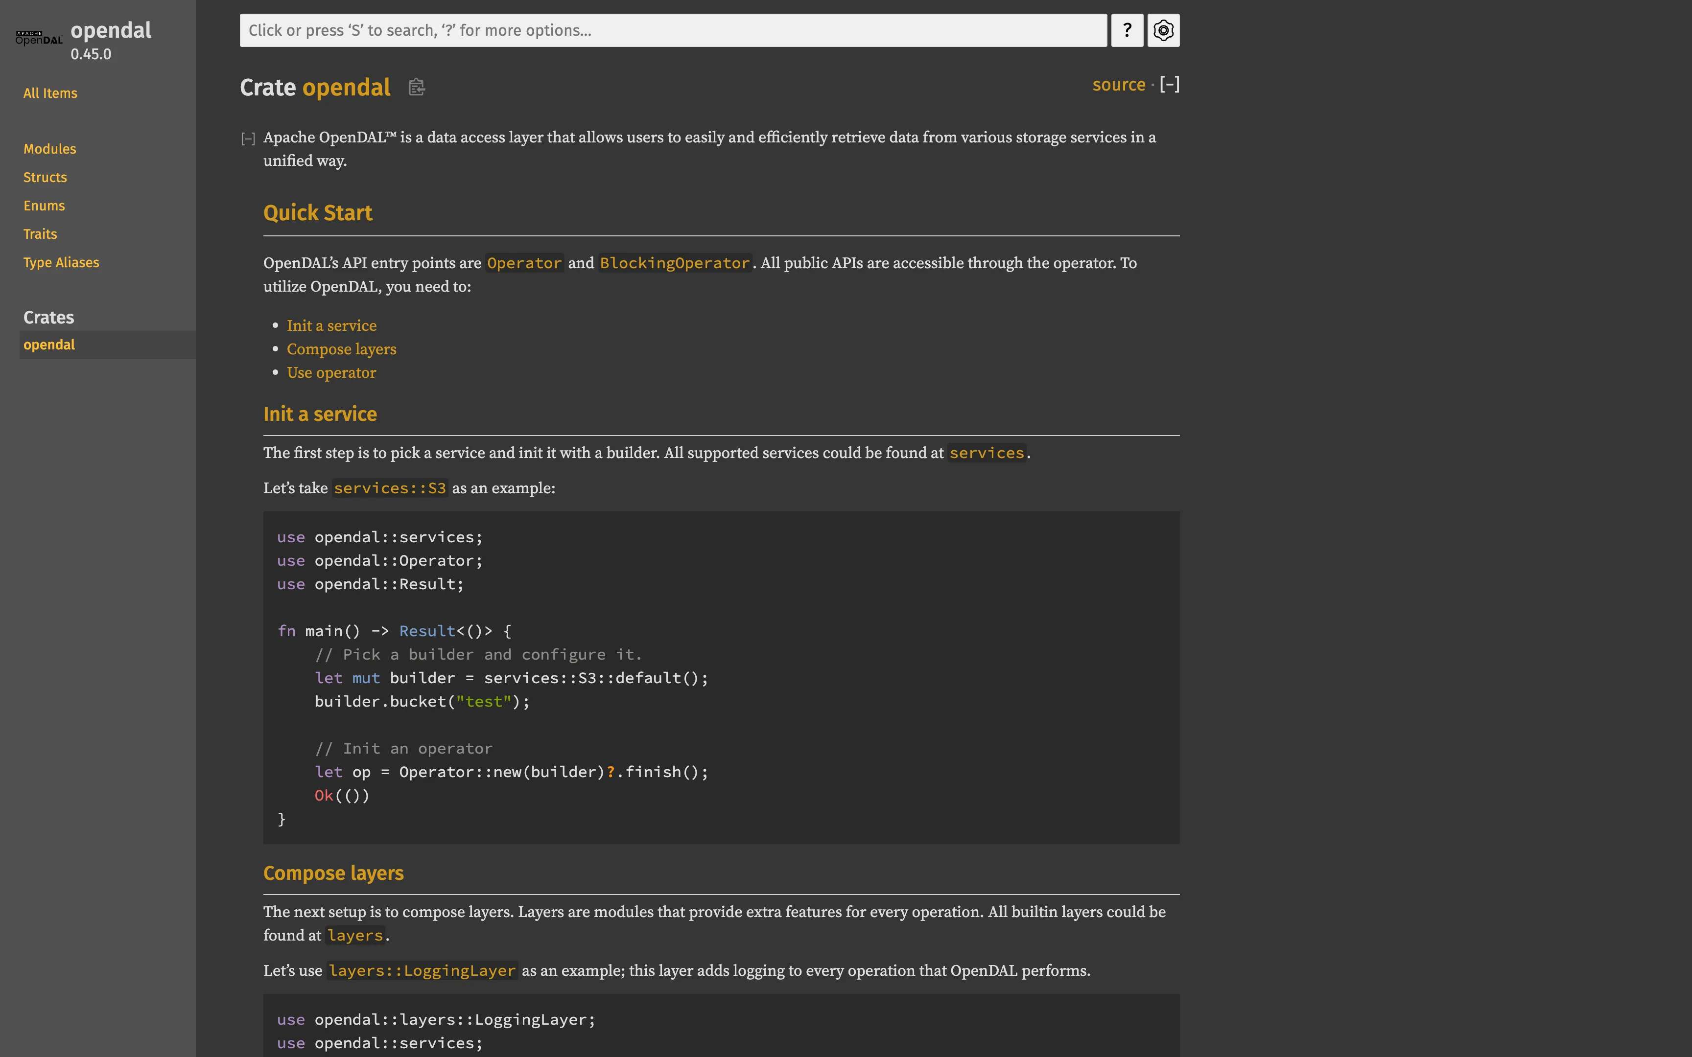Click the Init a service heading anchor

pyautogui.click(x=320, y=414)
